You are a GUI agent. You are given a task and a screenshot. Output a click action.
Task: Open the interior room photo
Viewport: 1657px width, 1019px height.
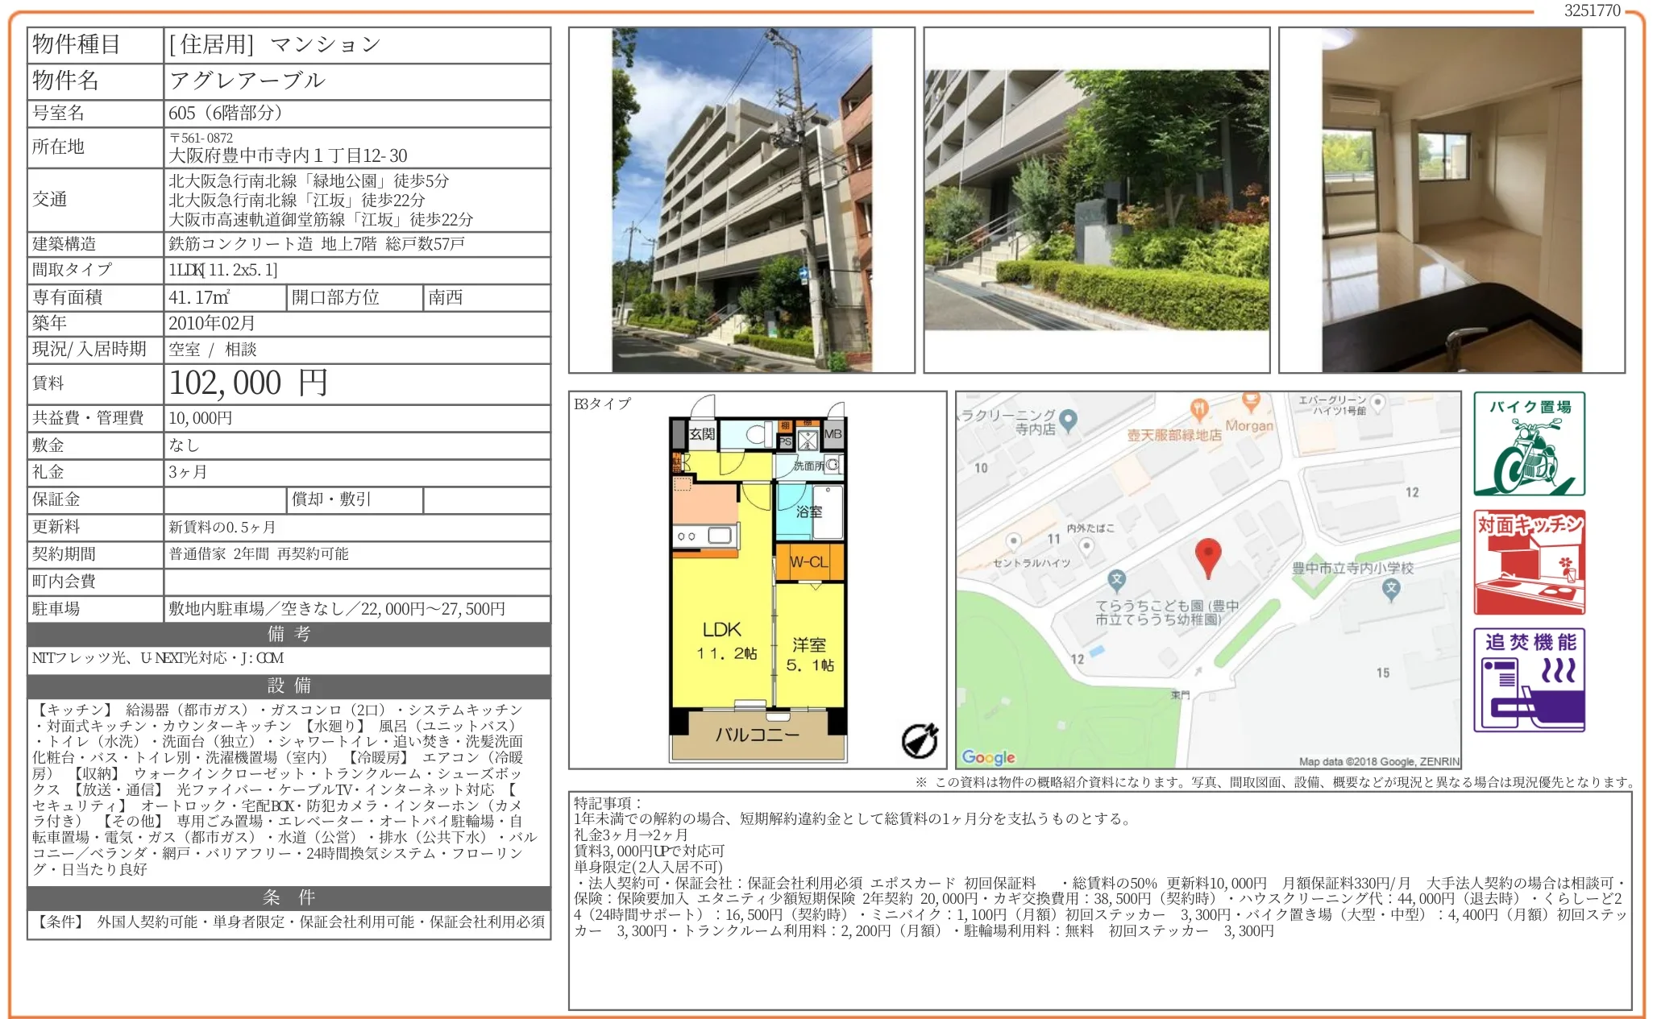tap(1451, 200)
